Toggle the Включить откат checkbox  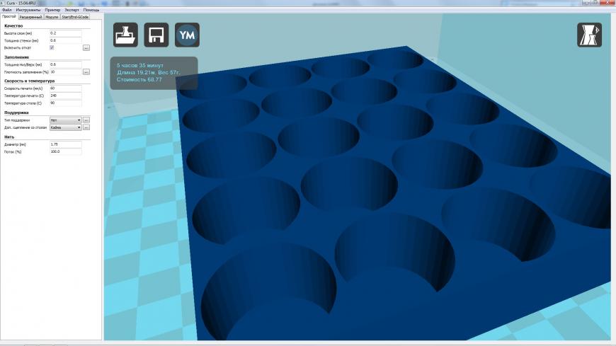click(x=52, y=47)
